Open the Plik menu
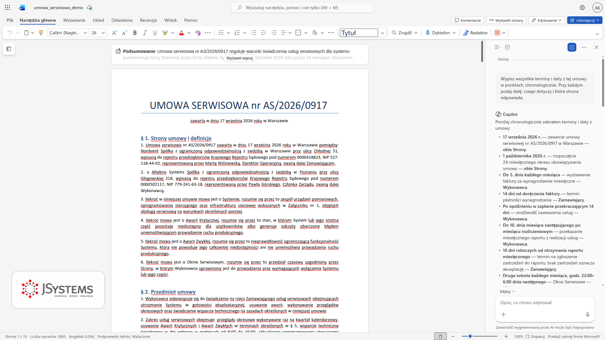Viewport: 605px width, 340px height. click(10, 20)
